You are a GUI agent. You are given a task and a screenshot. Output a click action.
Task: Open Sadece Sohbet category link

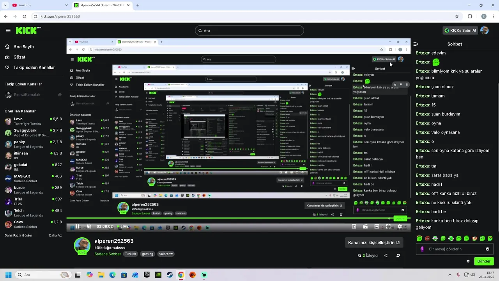tap(108, 254)
